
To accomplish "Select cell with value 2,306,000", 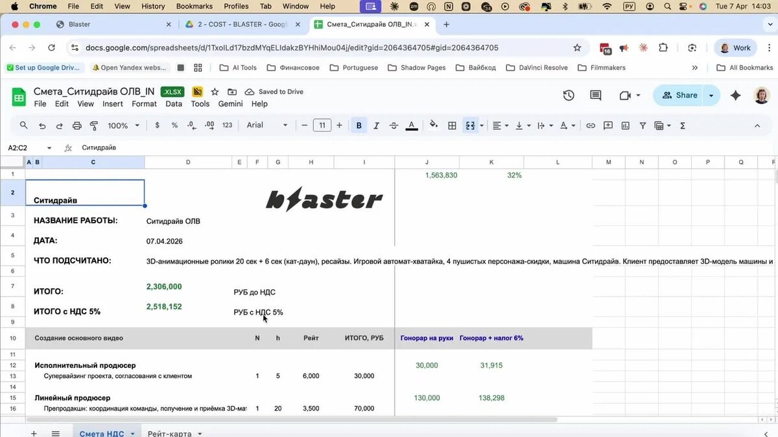I will point(164,287).
